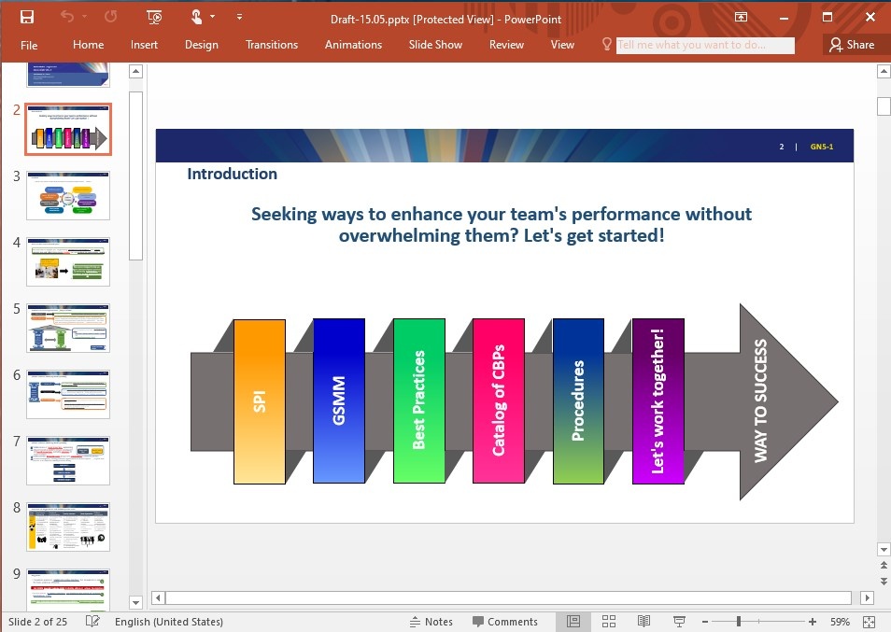Open Customize Quick Access Toolbar dropdown
Viewport: 891px width, 632px height.
pos(240,17)
